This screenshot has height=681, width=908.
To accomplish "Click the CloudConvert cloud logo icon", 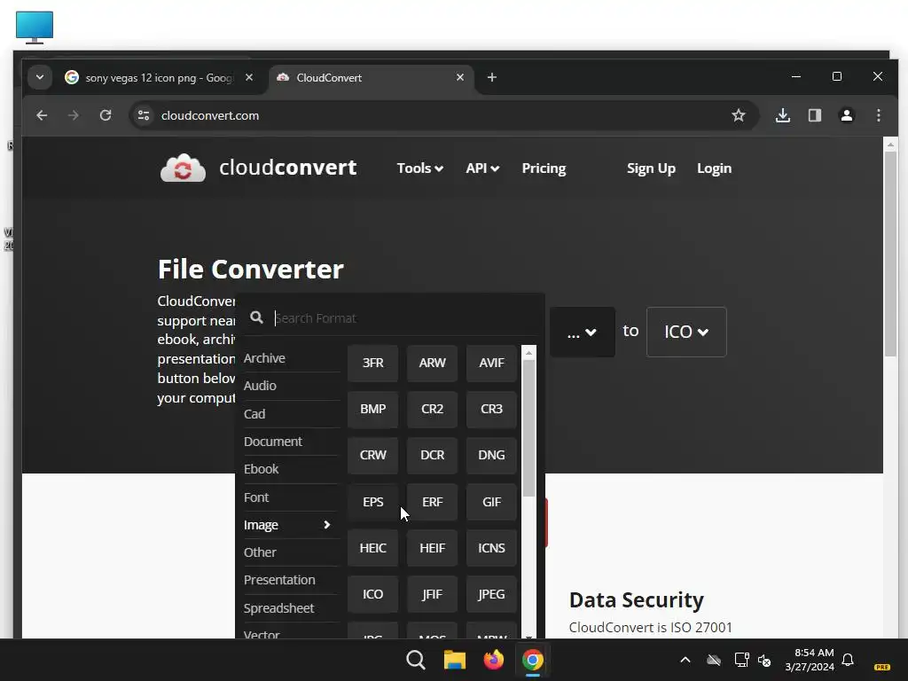I will coord(183,168).
